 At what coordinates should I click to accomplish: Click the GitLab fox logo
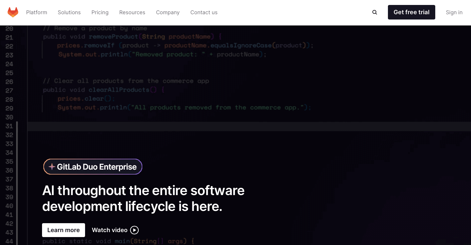click(13, 12)
